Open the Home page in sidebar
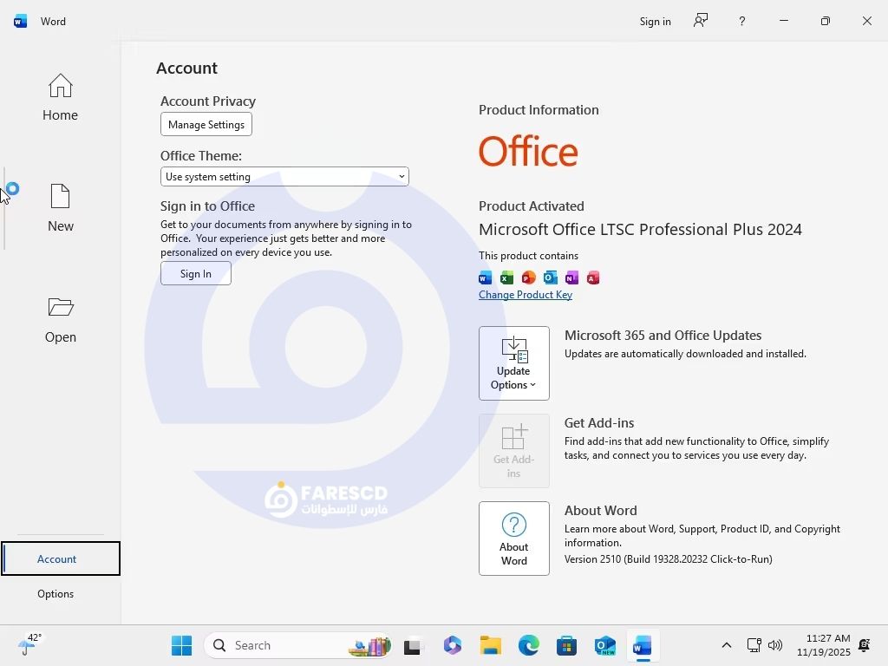The width and height of the screenshot is (888, 666). (x=60, y=97)
